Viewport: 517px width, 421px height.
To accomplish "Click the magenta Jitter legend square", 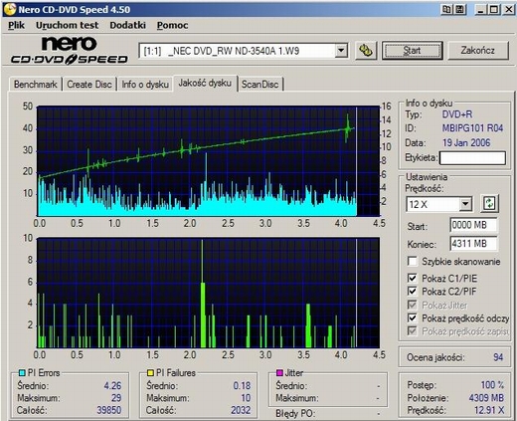I will tap(279, 373).
